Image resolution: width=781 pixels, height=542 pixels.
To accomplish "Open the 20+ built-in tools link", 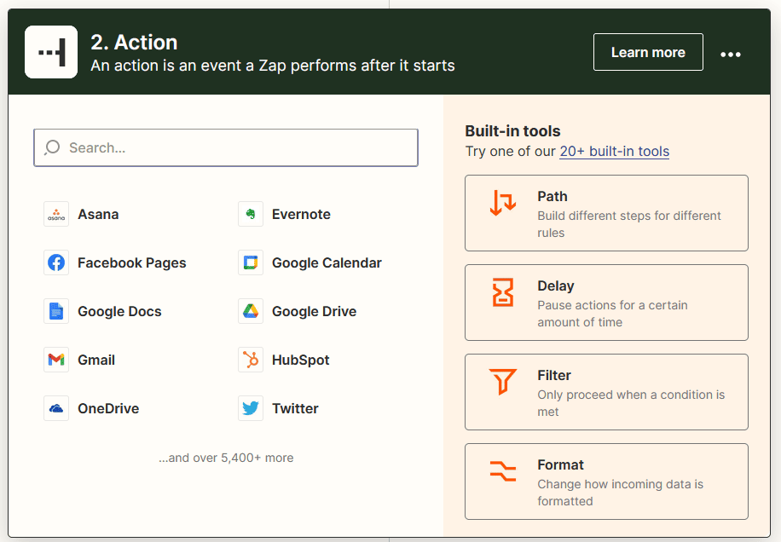I will [614, 152].
